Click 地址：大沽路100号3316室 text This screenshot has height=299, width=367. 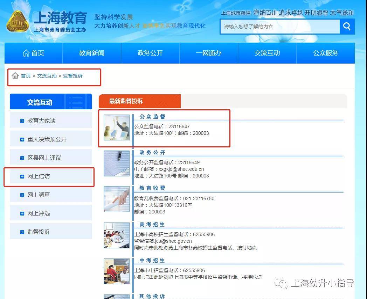(x=164, y=205)
